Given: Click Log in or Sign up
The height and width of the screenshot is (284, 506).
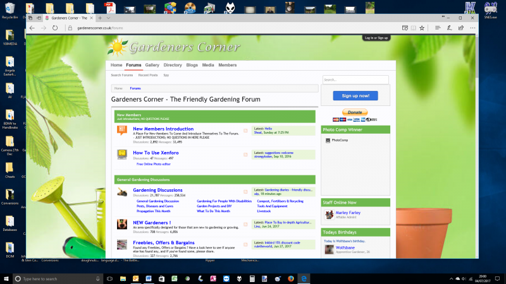Looking at the screenshot, I should point(376,38).
